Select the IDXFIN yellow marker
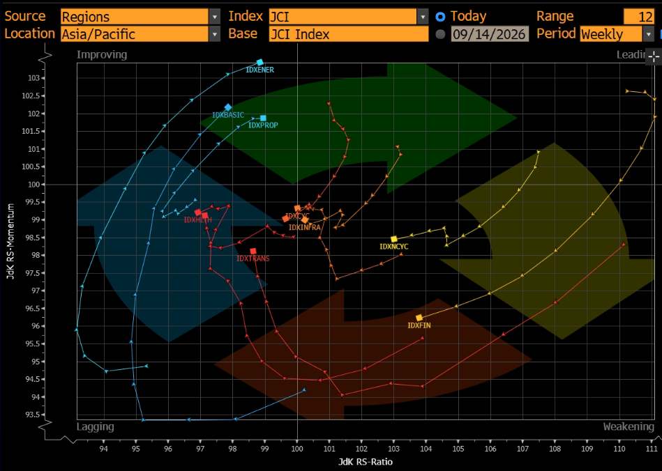 tap(419, 318)
